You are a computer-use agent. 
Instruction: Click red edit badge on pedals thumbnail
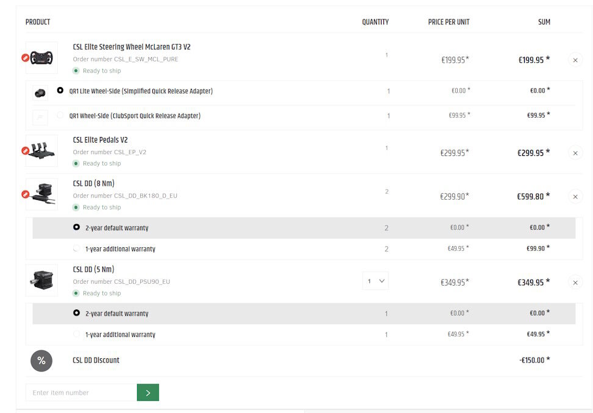25,150
